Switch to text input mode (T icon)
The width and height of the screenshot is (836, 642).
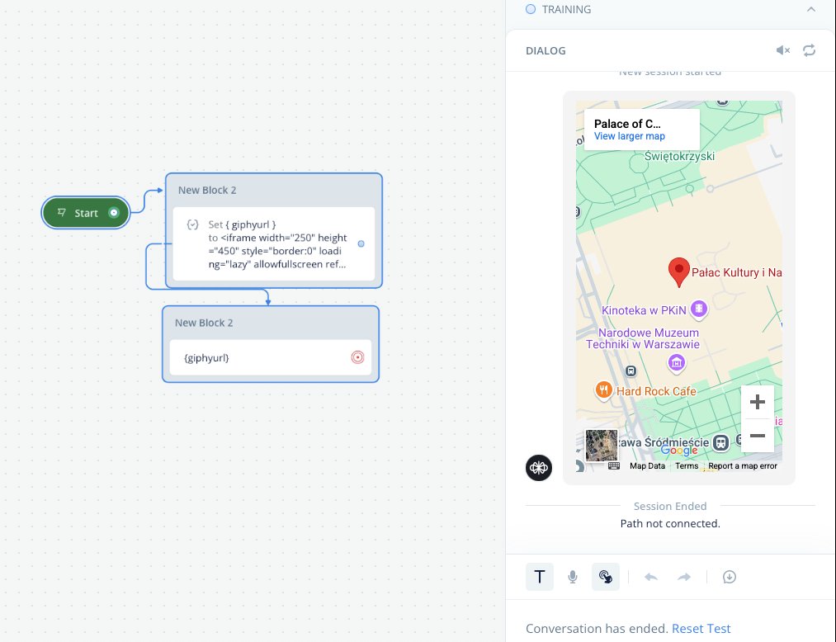click(x=540, y=577)
